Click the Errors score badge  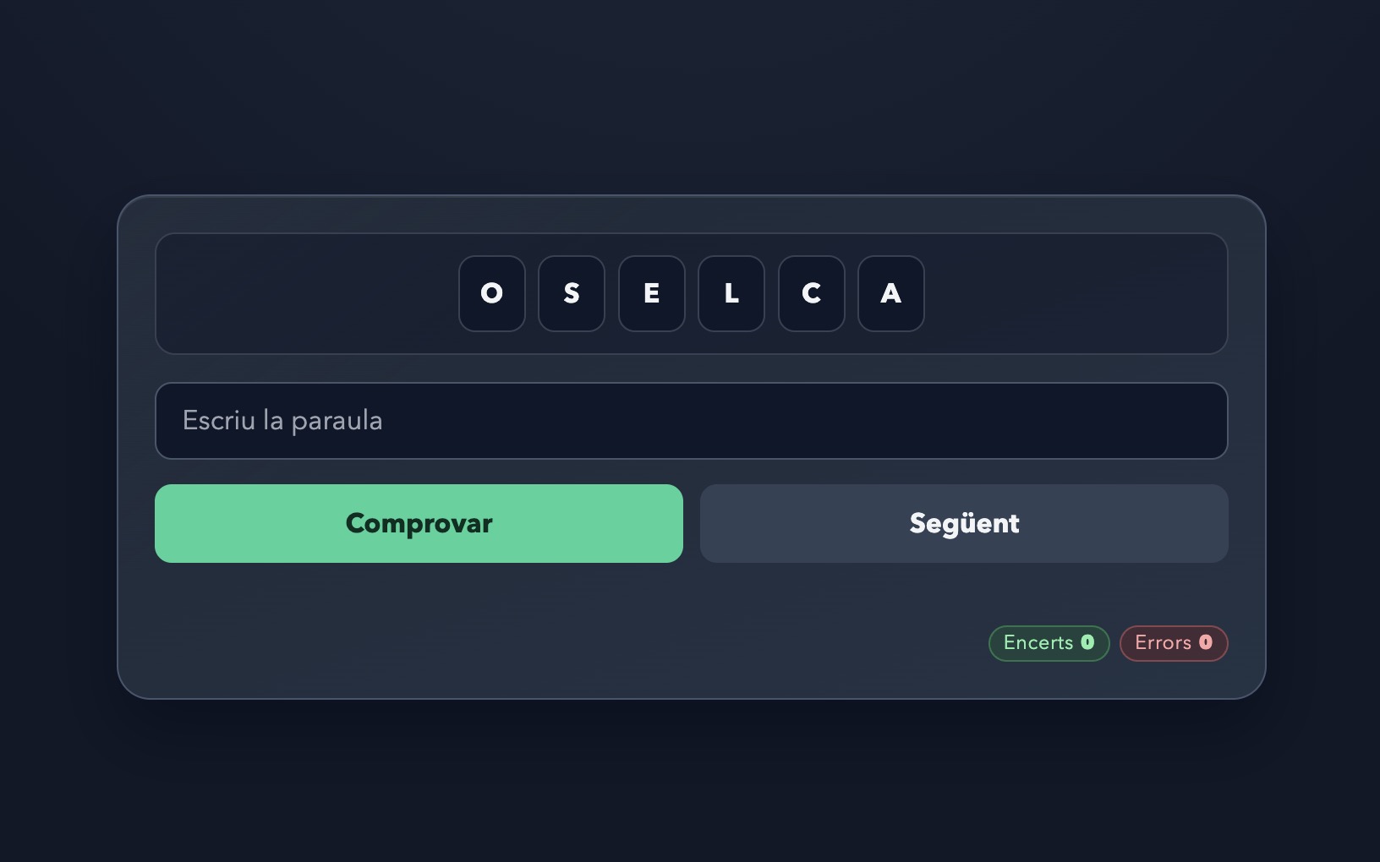(1173, 643)
